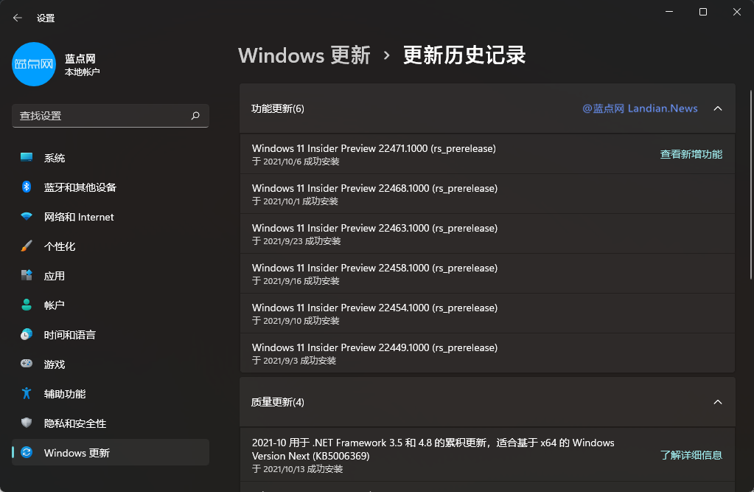Click Windows 更新 breadcrumb in header

(x=304, y=55)
